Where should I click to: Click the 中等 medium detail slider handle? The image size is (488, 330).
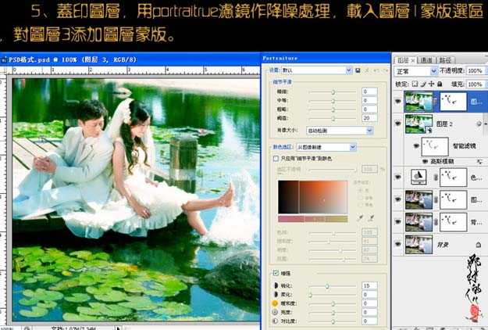333,101
